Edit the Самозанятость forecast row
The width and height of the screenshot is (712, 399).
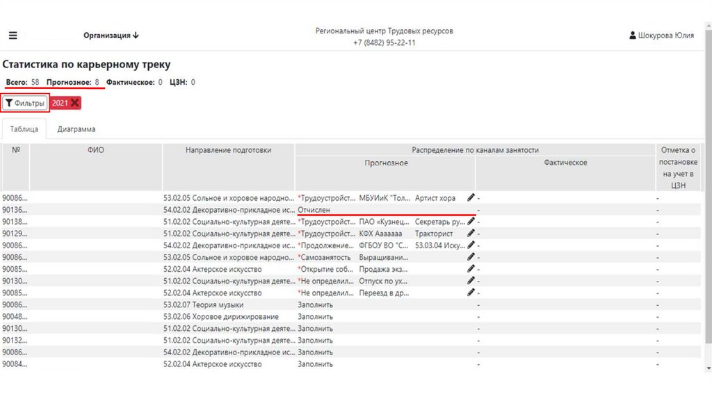pos(471,257)
